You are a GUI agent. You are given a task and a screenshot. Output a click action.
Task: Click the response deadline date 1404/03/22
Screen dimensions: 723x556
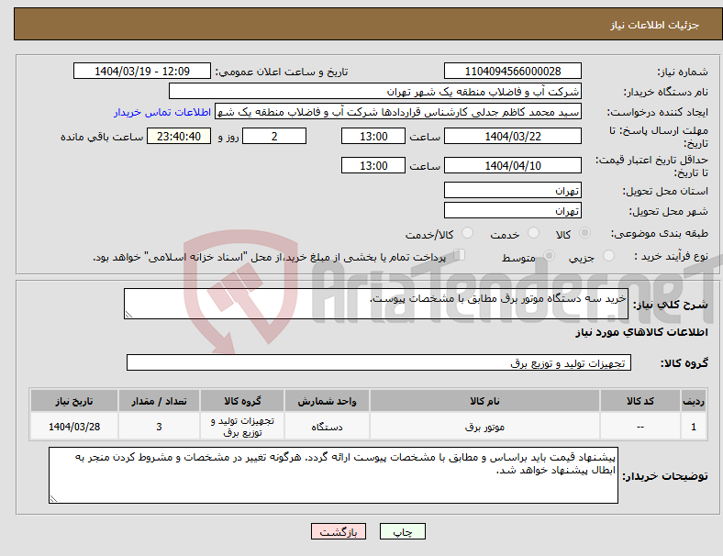click(512, 136)
